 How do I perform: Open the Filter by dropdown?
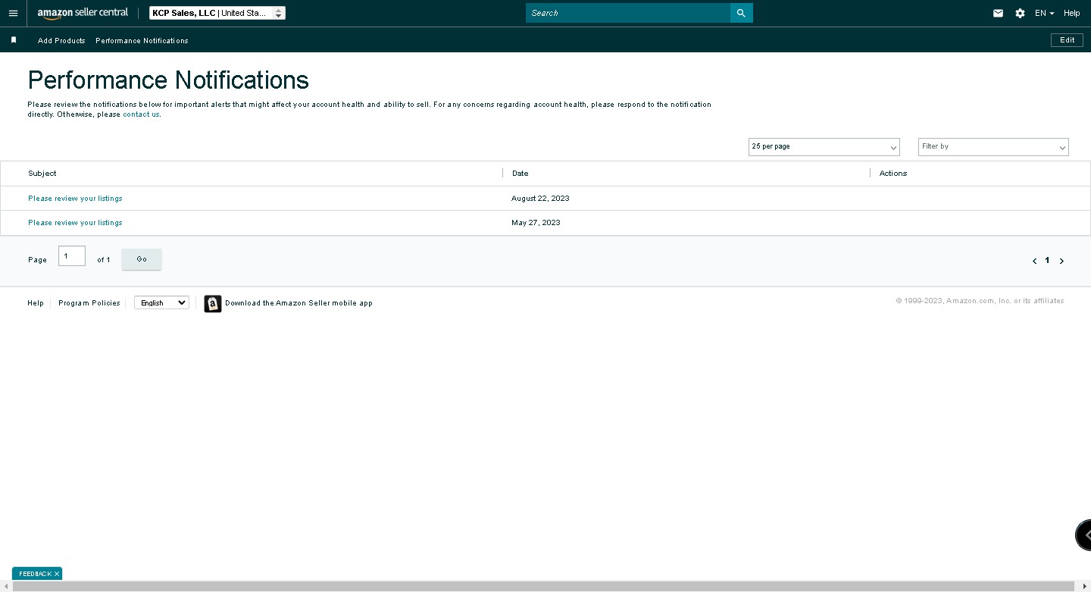[993, 147]
